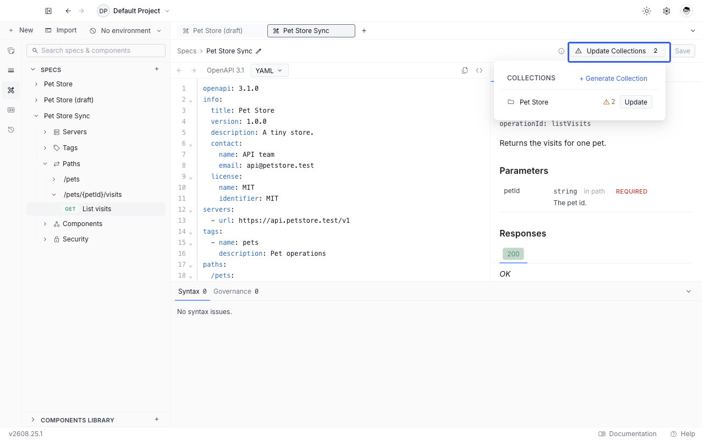Screen dimensions: 704x440
Task: Open the Syntax issues tab
Action: 193,291
